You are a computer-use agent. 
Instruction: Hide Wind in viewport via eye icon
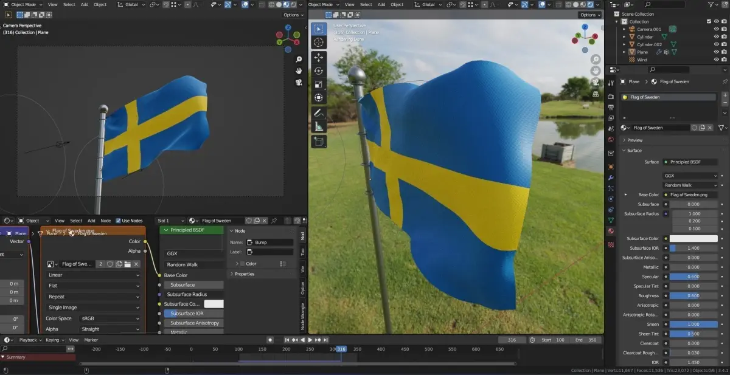coord(716,60)
